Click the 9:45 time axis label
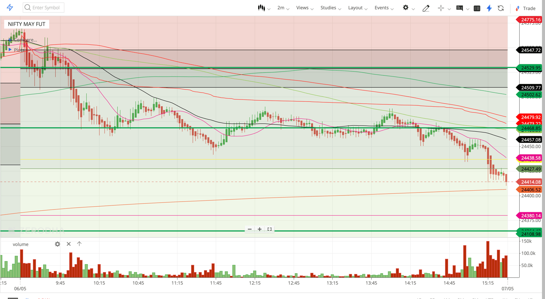This screenshot has width=545, height=299. click(60, 283)
